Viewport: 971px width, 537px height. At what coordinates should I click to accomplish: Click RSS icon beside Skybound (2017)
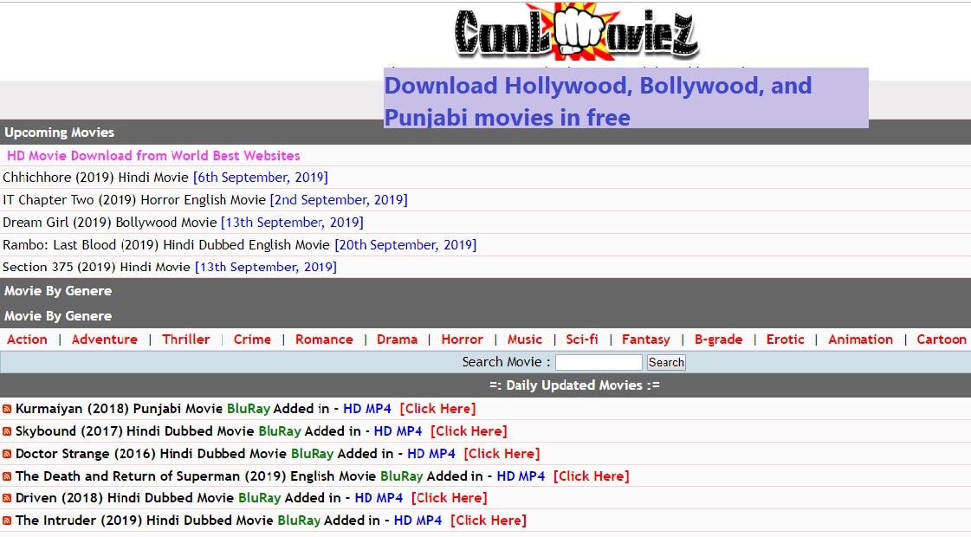click(7, 431)
